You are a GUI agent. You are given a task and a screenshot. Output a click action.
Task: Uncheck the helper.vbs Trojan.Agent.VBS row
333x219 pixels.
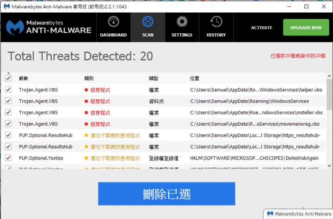coord(8,90)
